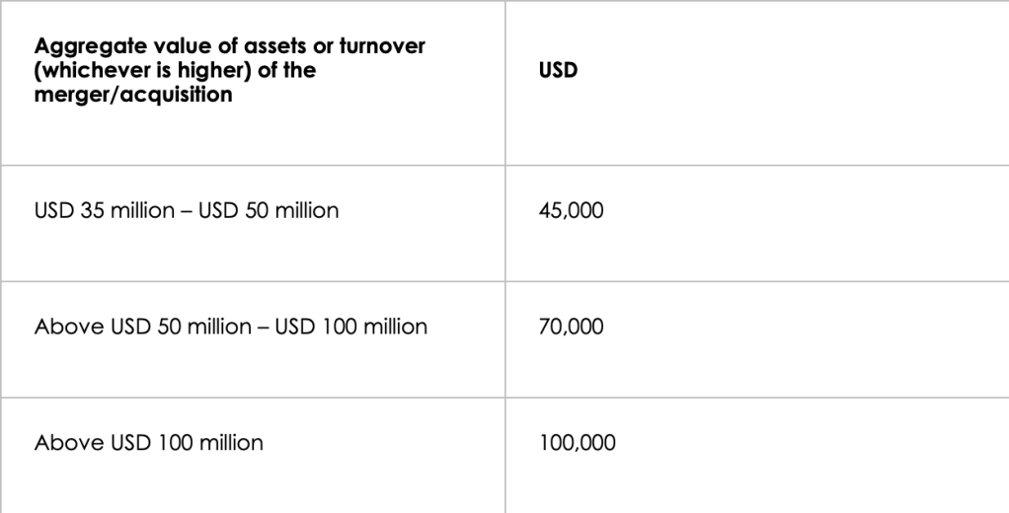Screen dimensions: 1009x513
Task: Select the 45,000 fee value
Action: point(572,210)
